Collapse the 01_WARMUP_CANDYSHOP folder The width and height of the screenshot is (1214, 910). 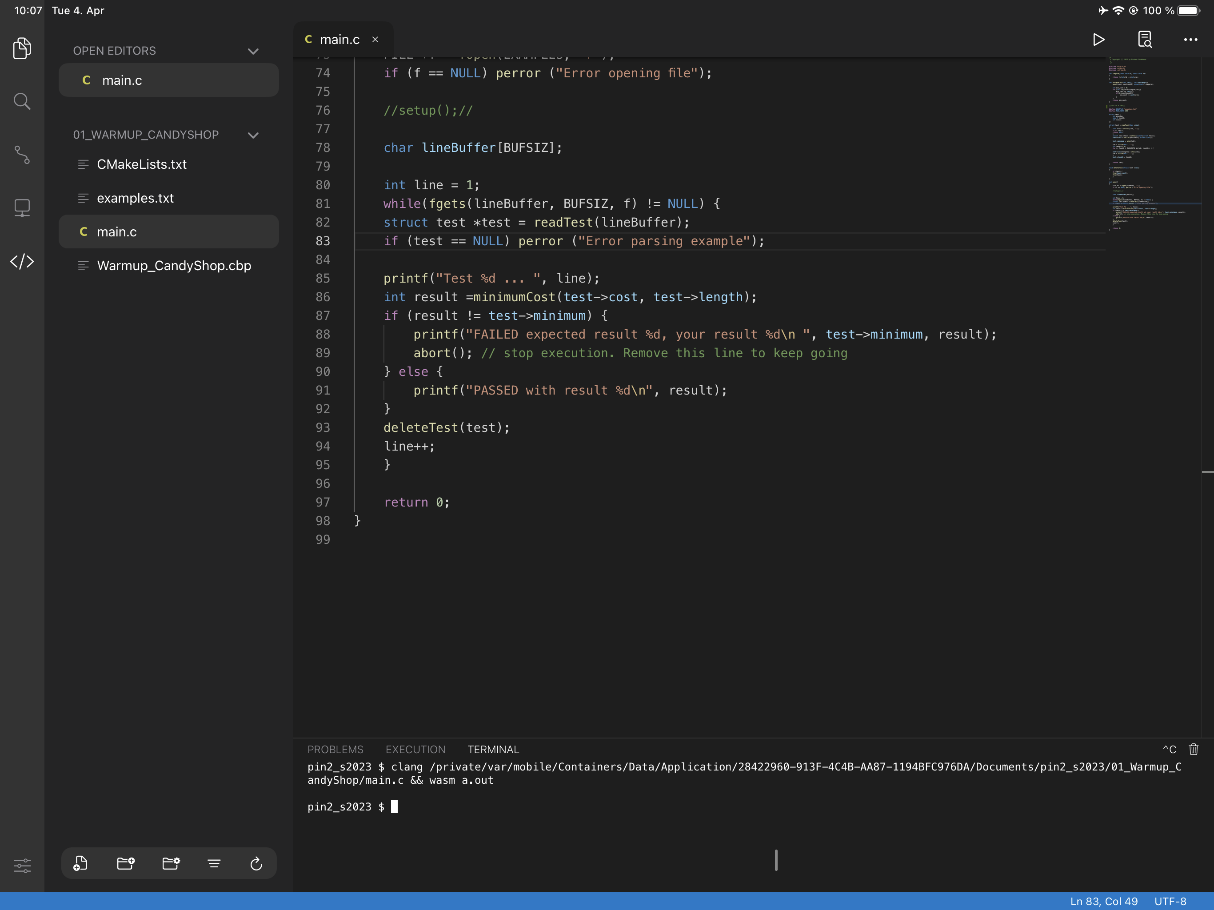point(252,135)
